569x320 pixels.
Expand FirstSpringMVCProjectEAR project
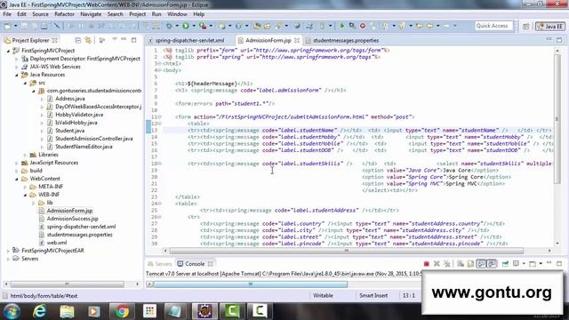click(8, 251)
